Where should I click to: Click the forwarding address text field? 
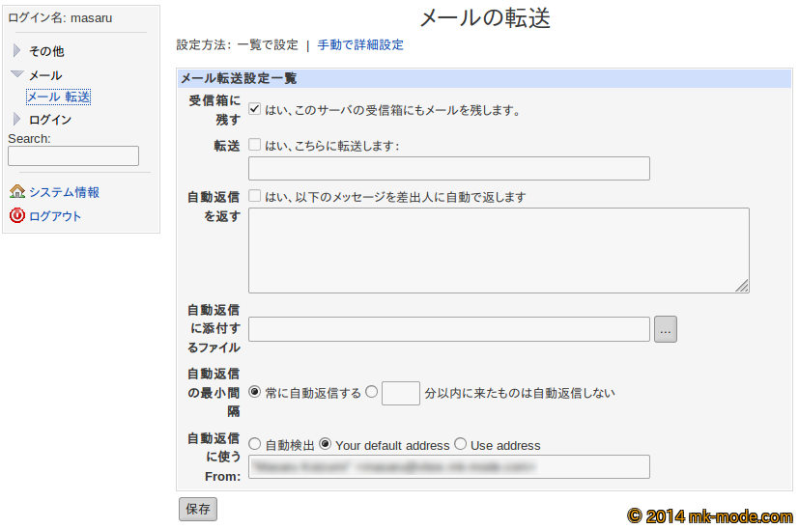point(448,169)
